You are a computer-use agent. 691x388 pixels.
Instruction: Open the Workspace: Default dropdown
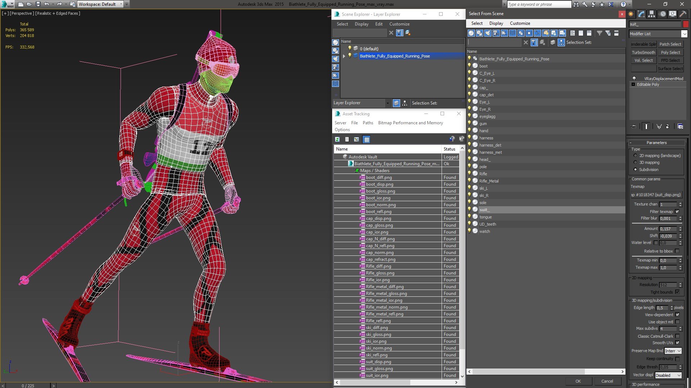click(101, 4)
